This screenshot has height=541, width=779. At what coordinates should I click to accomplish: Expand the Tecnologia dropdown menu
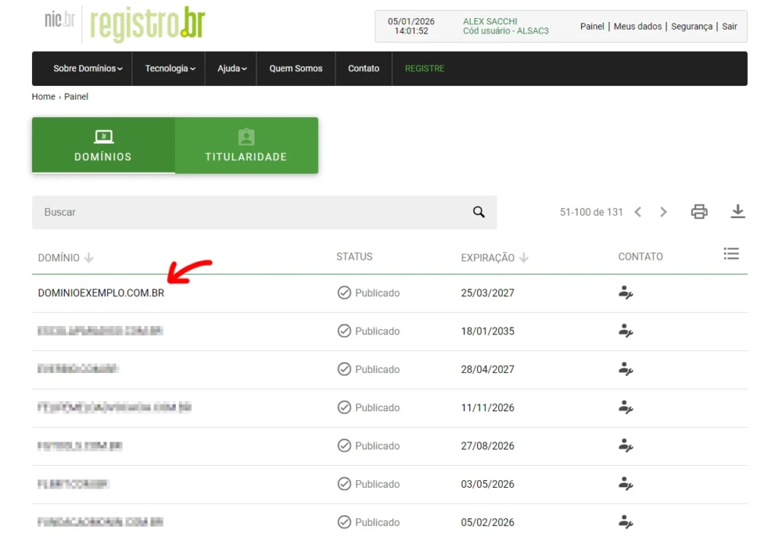pos(170,68)
